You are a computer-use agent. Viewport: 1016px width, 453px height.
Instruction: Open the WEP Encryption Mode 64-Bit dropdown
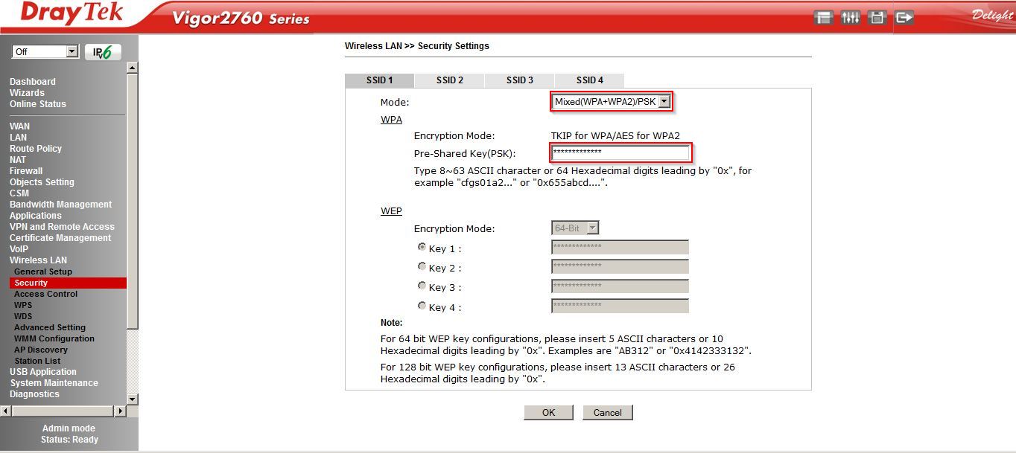click(x=575, y=228)
